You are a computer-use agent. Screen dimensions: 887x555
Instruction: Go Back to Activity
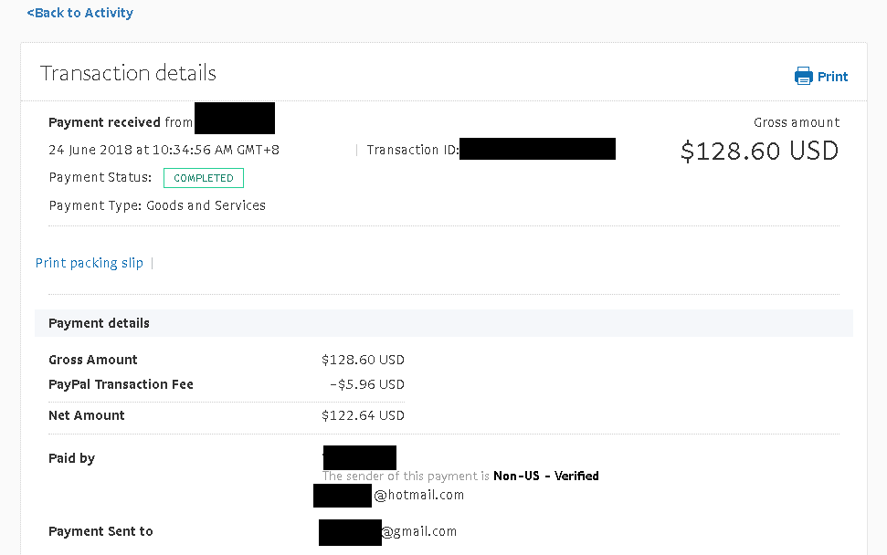pyautogui.click(x=79, y=13)
